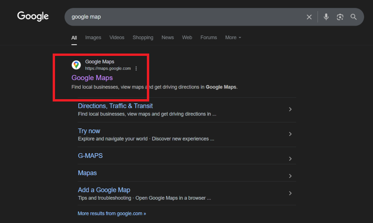Open the More dropdown in search tabs

(233, 38)
